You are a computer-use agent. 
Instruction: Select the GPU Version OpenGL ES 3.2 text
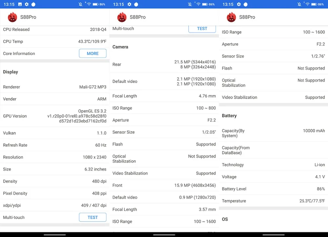coord(92,111)
